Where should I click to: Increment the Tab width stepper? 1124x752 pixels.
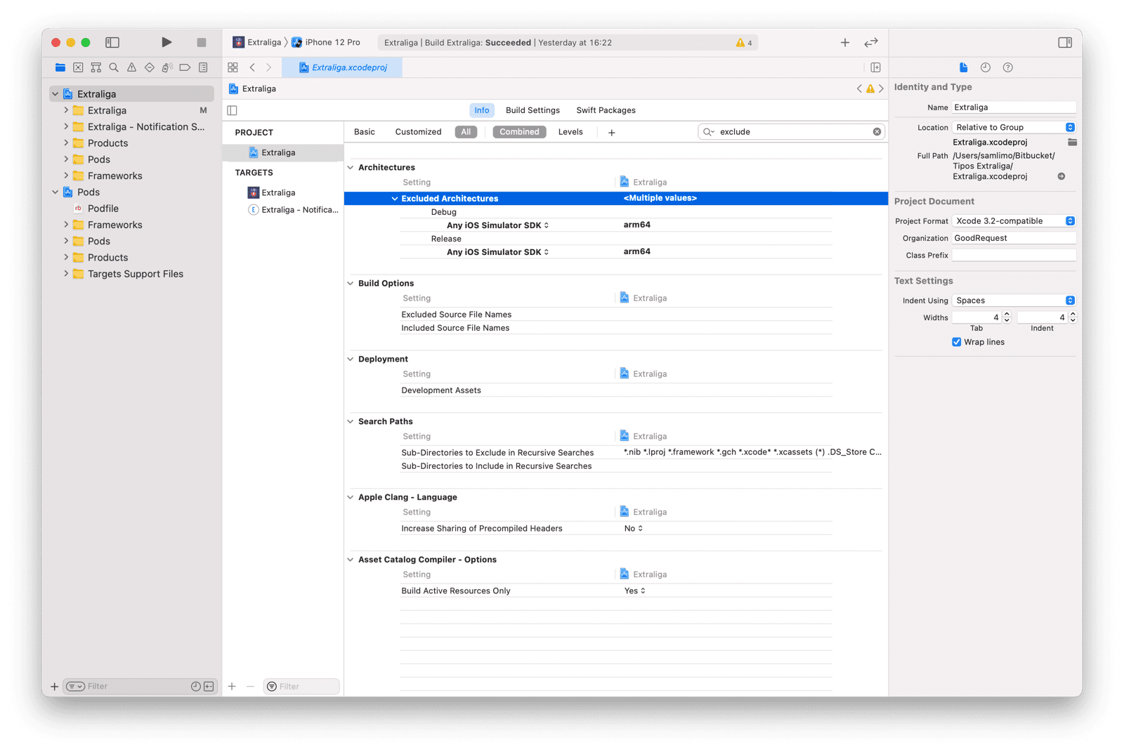1007,315
